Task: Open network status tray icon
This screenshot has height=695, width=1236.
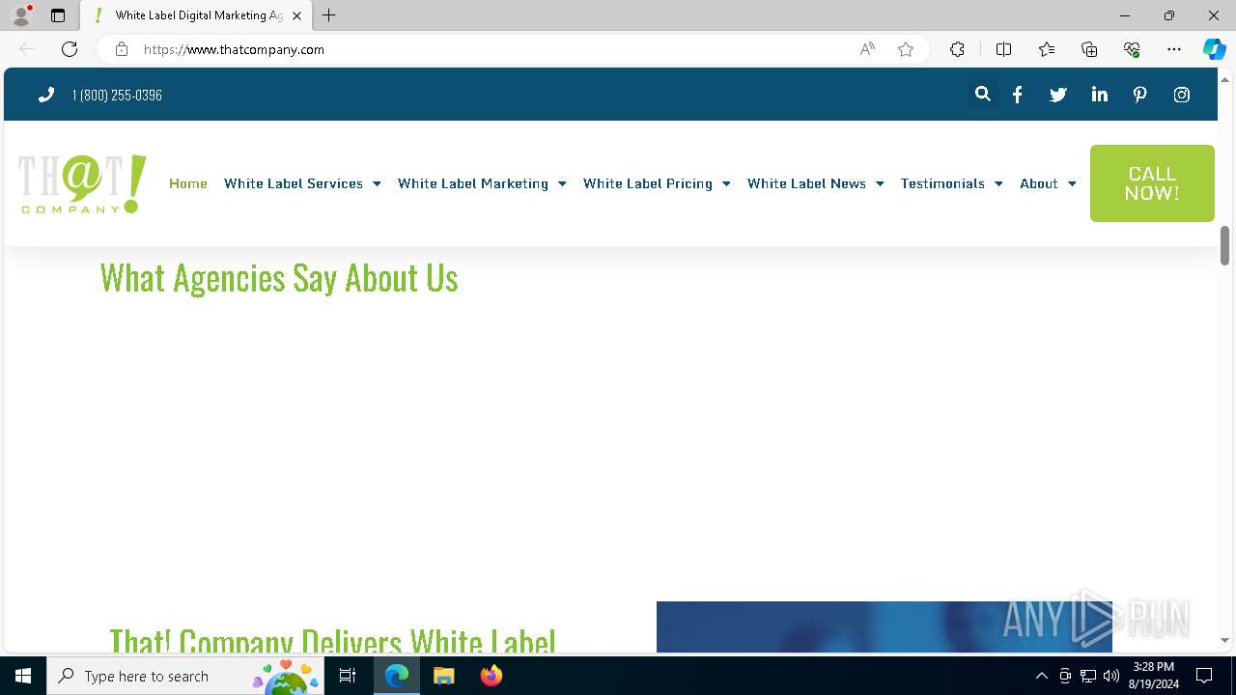Action: (1088, 676)
